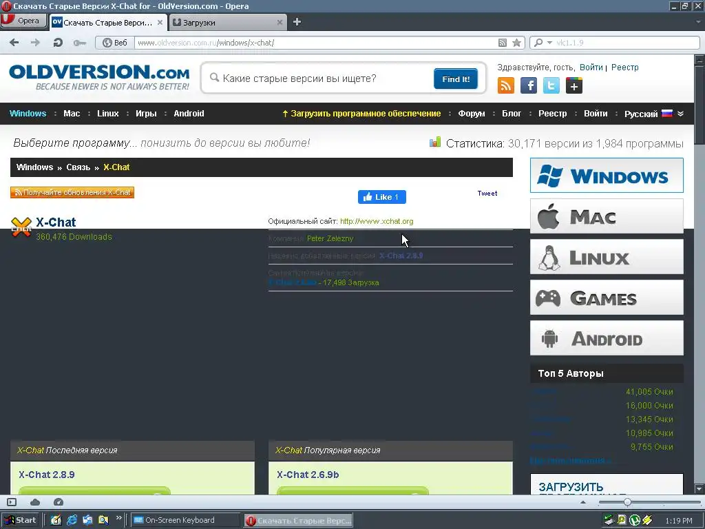Click the Связь breadcrumb link
The height and width of the screenshot is (529, 705).
click(78, 167)
